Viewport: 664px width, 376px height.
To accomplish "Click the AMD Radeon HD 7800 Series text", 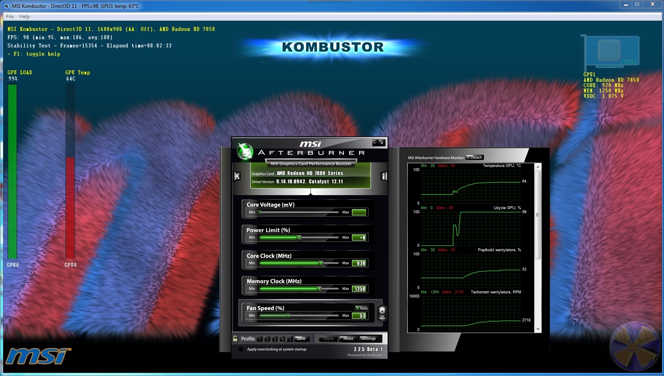I will [310, 174].
